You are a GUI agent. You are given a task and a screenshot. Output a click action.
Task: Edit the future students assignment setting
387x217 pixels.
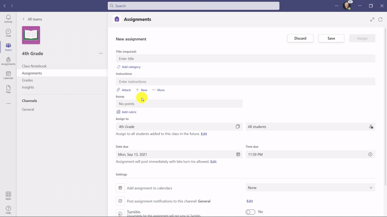[204, 134]
